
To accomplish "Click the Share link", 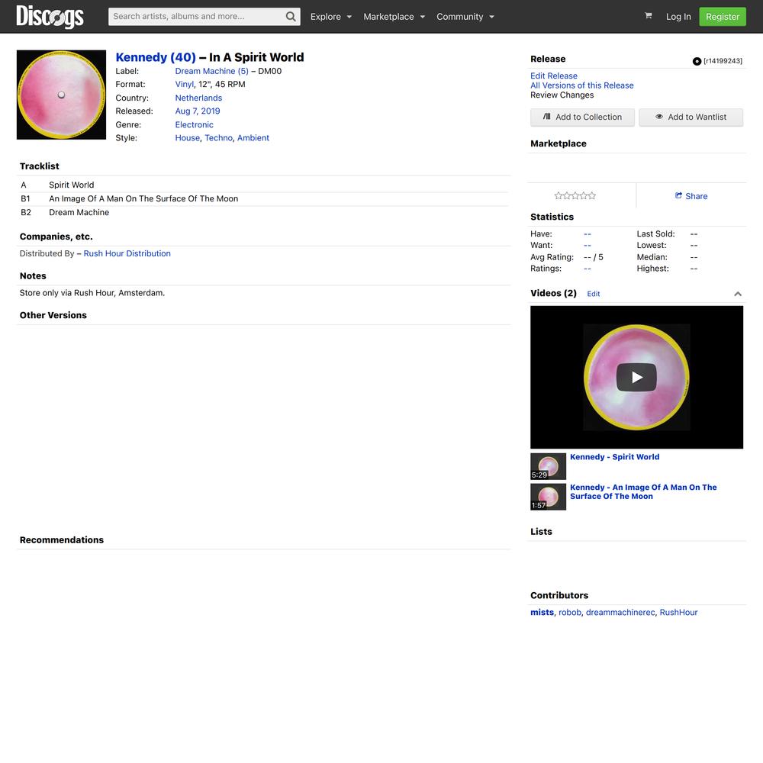I will tap(691, 196).
